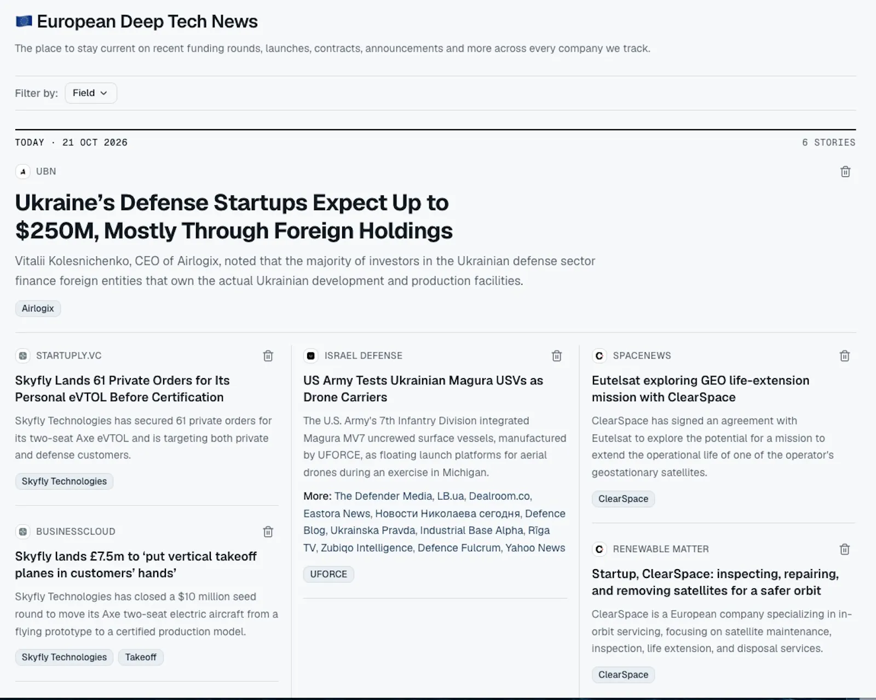Open the Ukrainska Pravda source link
Viewport: 876px width, 700px height.
pos(372,530)
